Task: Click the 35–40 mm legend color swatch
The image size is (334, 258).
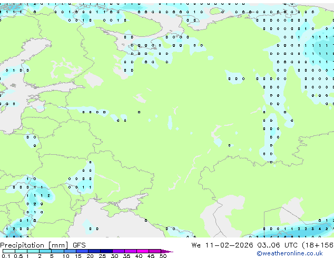Action: click(x=131, y=251)
